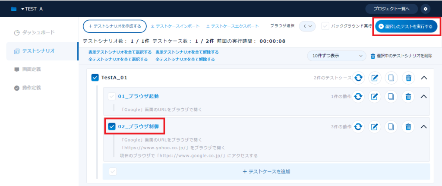Open the ブラウザ選択 dropdown
This screenshot has height=186, width=442.
tap(307, 26)
